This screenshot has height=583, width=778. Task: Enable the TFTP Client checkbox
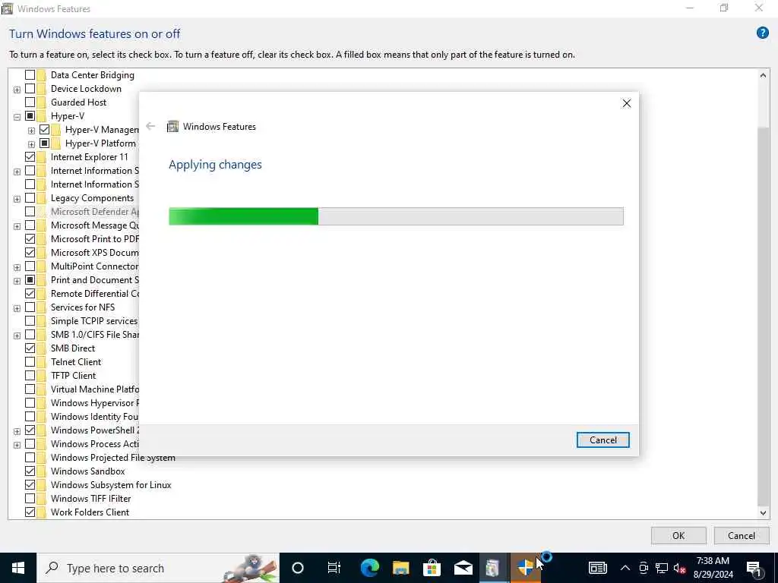pos(30,375)
